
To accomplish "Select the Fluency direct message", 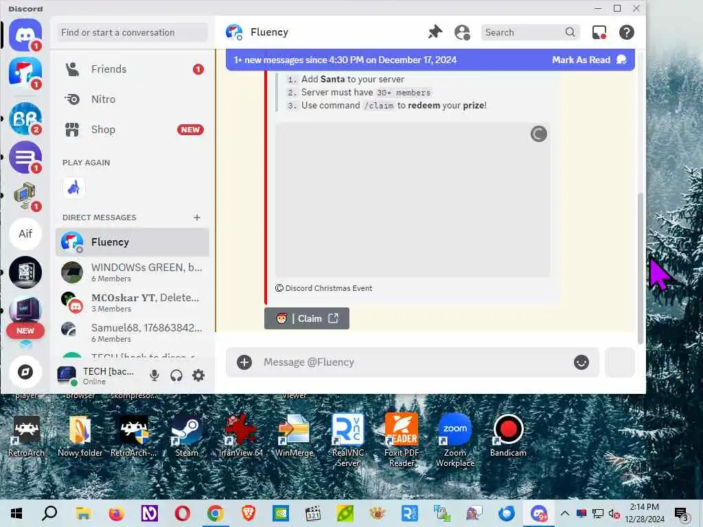I will [x=132, y=242].
